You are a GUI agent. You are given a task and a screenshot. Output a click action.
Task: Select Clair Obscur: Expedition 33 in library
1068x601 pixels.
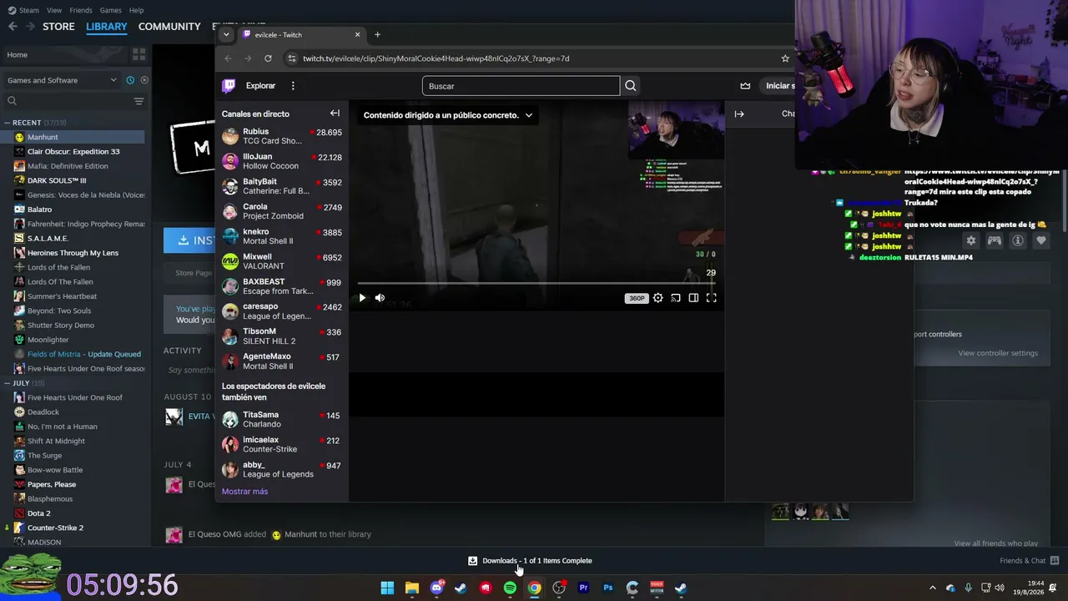(x=73, y=152)
